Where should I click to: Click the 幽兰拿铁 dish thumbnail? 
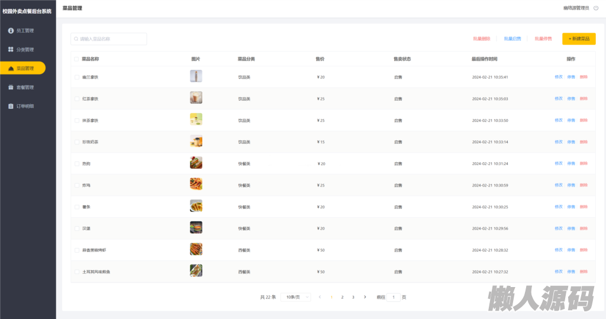pyautogui.click(x=196, y=76)
